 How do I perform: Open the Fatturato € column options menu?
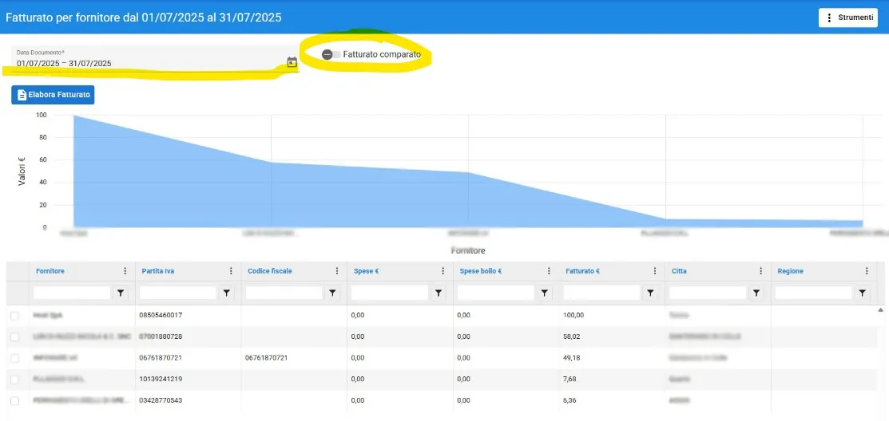click(655, 271)
